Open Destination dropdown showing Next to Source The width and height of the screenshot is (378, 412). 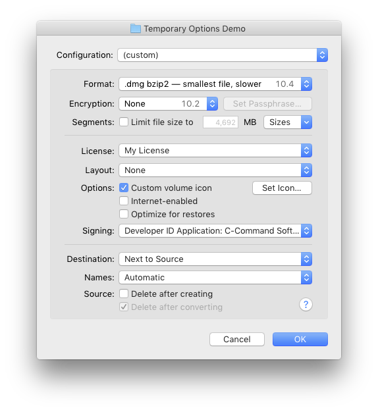tap(215, 259)
